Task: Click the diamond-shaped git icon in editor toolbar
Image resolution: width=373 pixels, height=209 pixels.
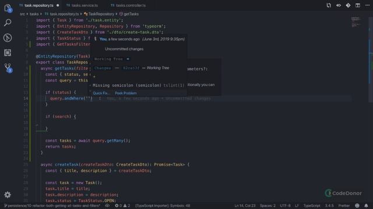Action: click(x=348, y=5)
